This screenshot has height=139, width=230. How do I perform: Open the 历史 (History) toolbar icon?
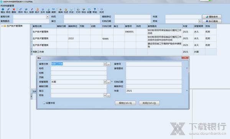point(71,11)
